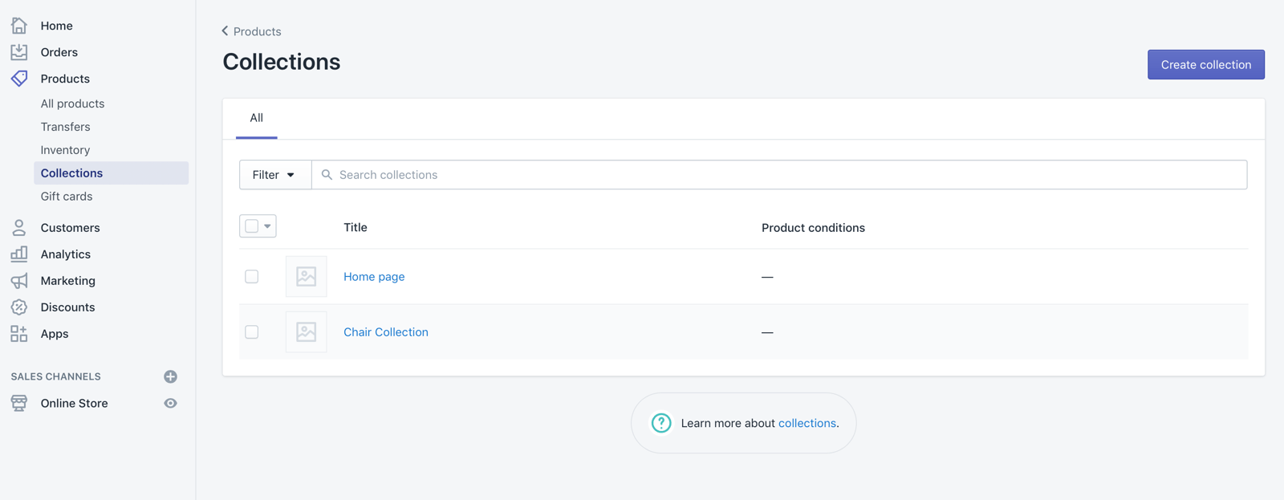Expand the bulk select dropdown arrow
Image resolution: width=1284 pixels, height=500 pixels.
click(x=268, y=226)
